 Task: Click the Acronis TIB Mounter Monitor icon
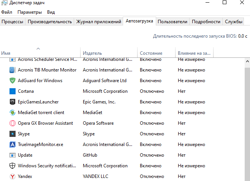click(x=13, y=70)
